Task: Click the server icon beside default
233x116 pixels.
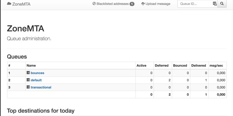Action: pyautogui.click(x=28, y=80)
